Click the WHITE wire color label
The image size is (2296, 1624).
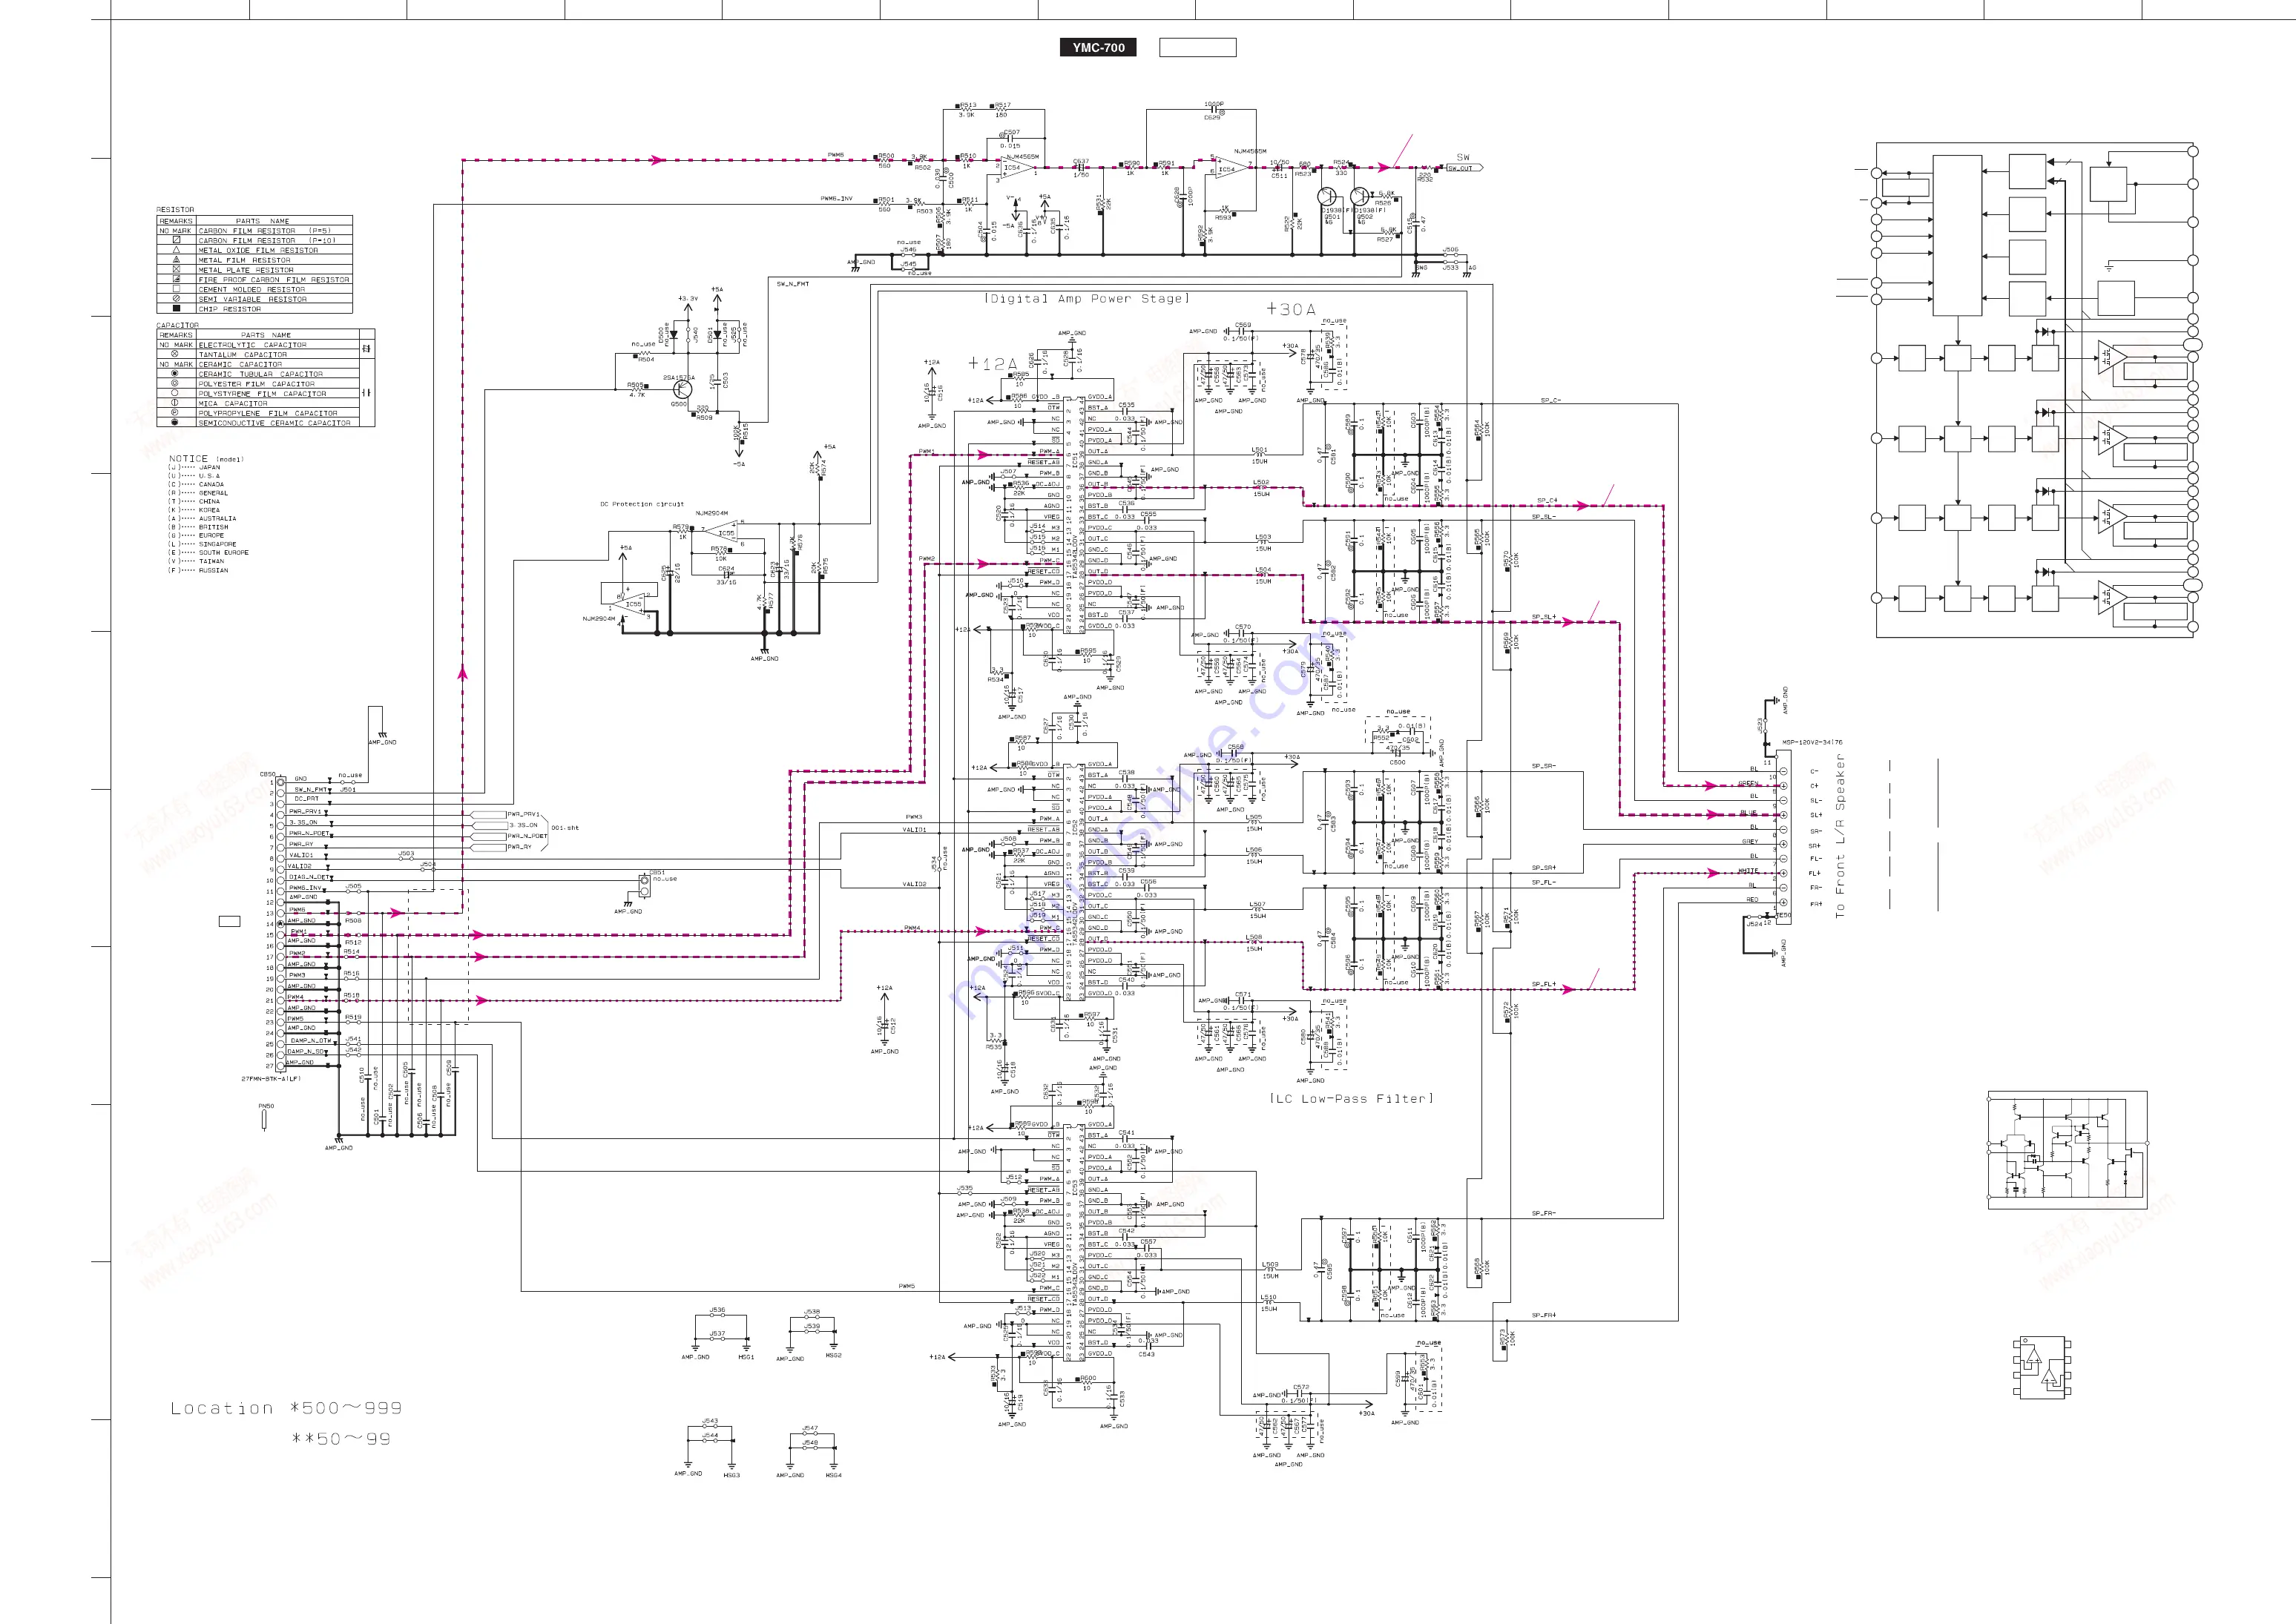(x=1748, y=870)
